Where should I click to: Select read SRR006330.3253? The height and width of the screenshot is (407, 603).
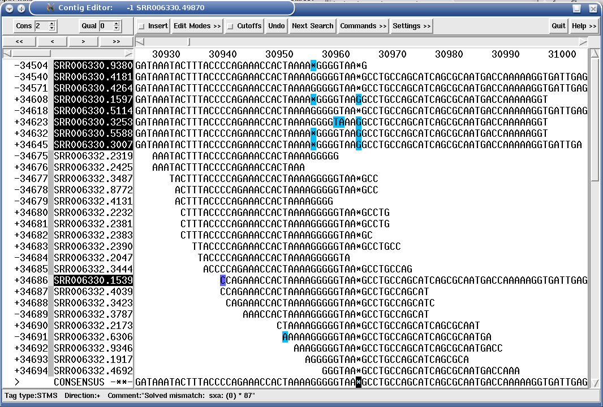tap(93, 122)
